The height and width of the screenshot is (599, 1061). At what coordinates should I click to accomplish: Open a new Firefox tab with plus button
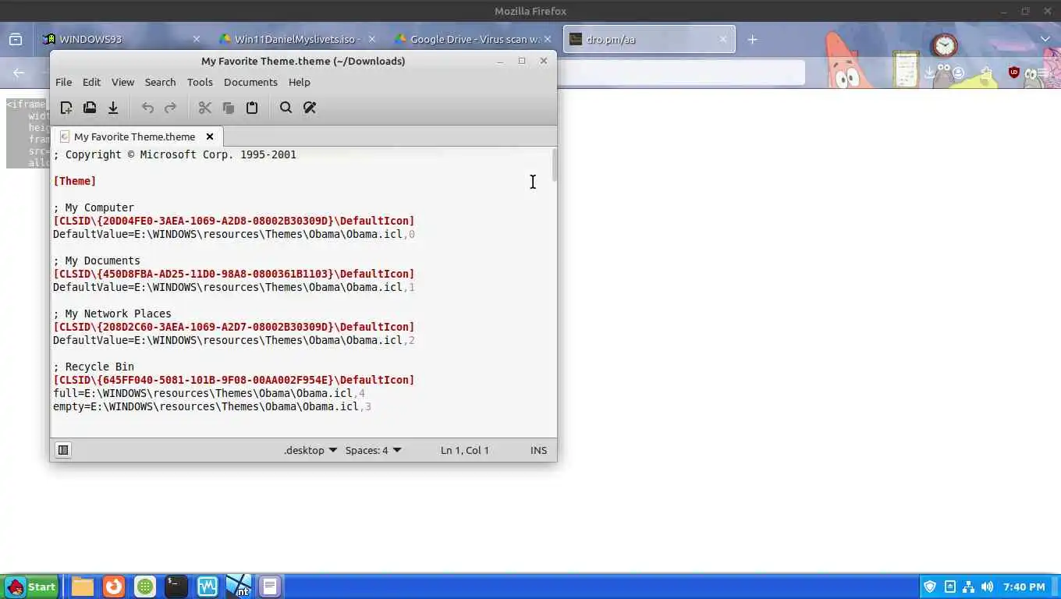click(x=752, y=39)
